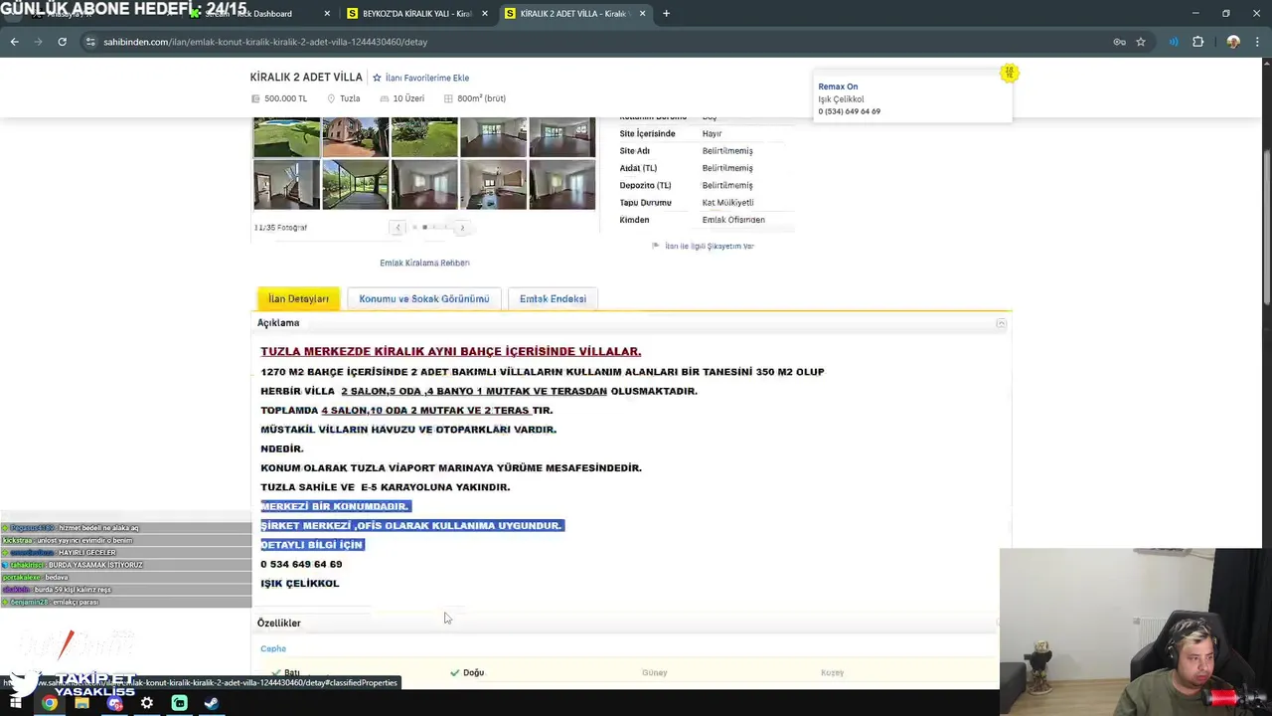This screenshot has height=716, width=1272.
Task: Click the Tuzla location pin icon
Action: (331, 98)
